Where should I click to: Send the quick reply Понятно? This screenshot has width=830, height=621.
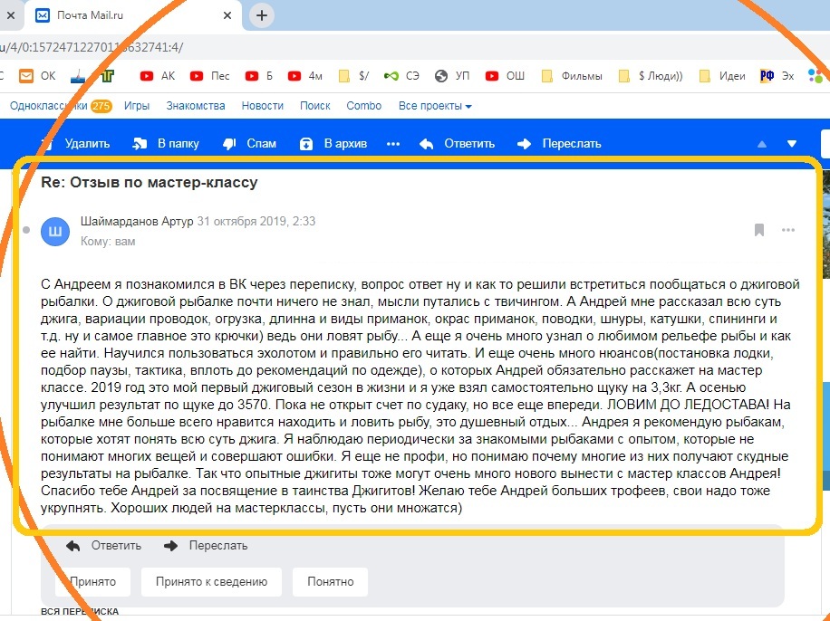tap(331, 582)
